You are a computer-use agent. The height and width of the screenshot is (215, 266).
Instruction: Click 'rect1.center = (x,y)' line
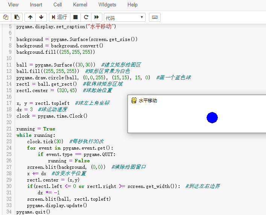[53, 180]
